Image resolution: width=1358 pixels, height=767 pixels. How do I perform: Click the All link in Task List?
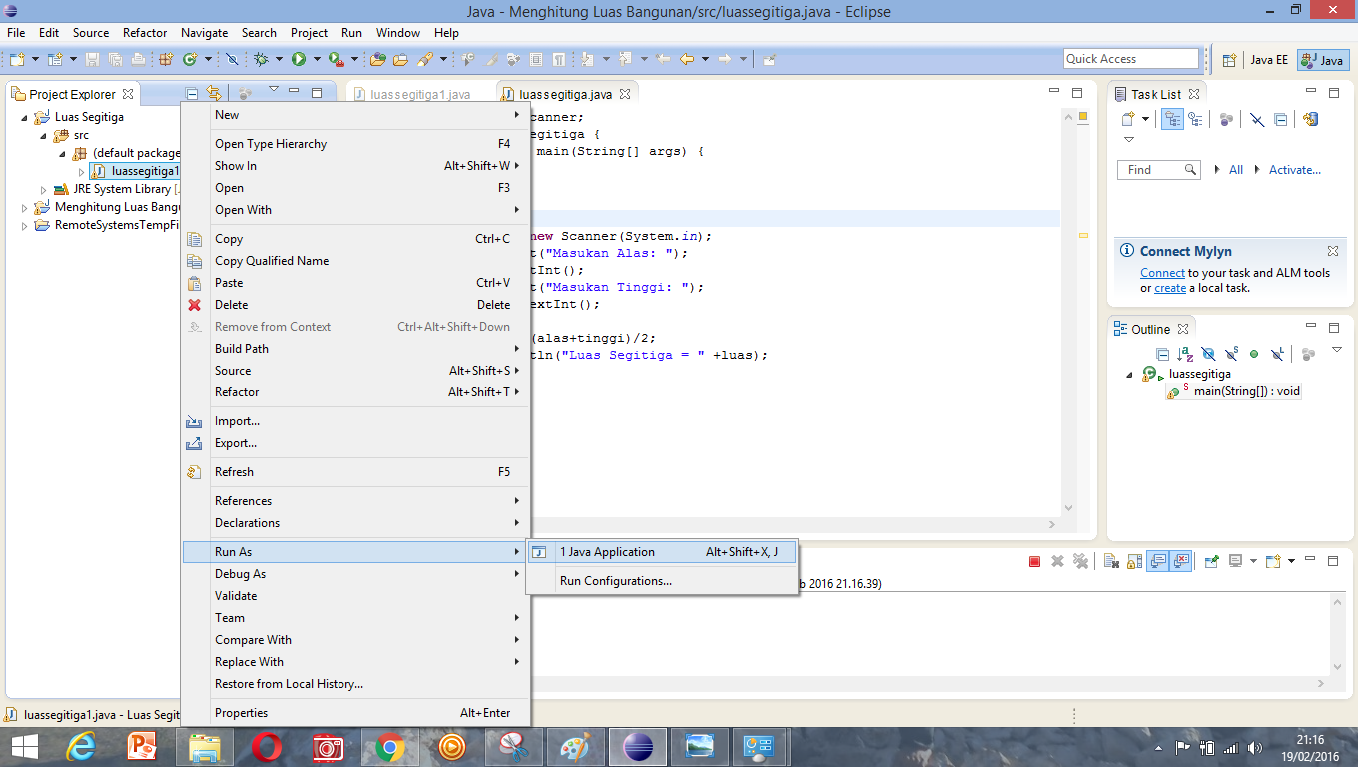1236,170
